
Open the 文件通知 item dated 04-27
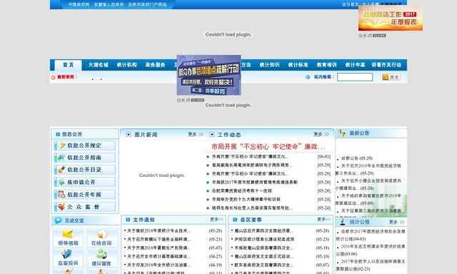tap(159, 257)
